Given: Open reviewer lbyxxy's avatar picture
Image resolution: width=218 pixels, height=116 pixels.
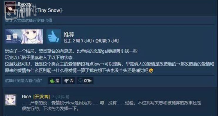Looking at the screenshot, I should pos(10,7).
